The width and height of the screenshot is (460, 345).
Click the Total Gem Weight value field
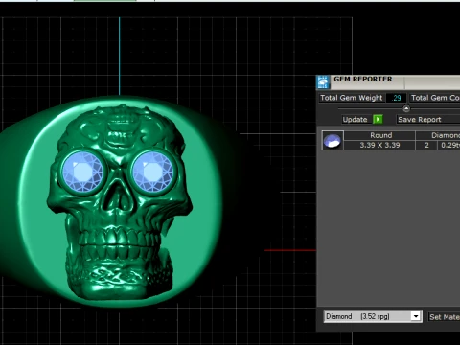[396, 98]
